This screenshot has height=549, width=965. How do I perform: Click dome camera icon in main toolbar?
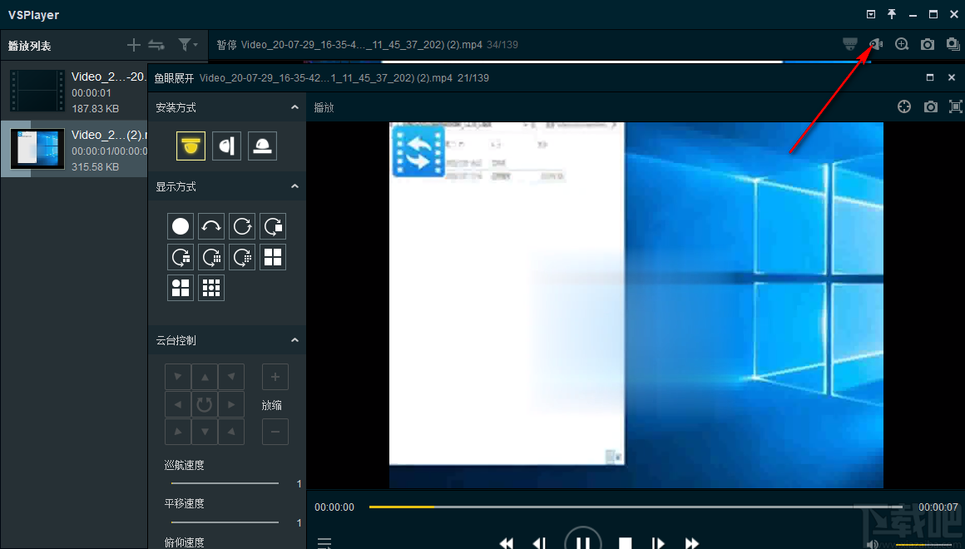pyautogui.click(x=850, y=44)
